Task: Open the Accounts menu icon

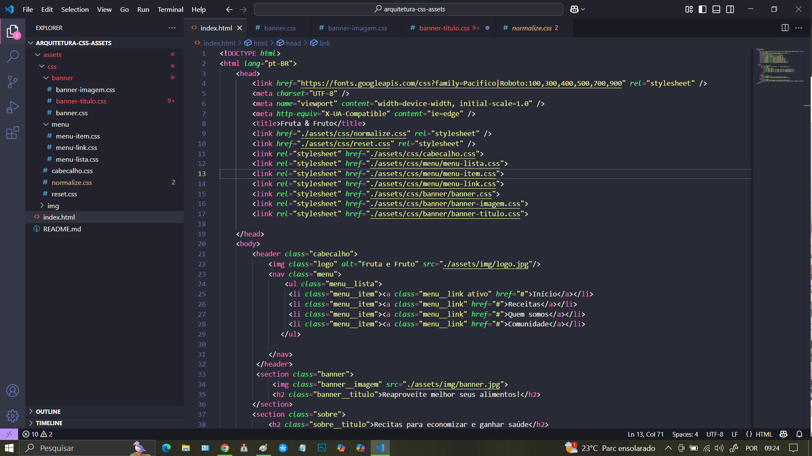Action: coord(13,391)
